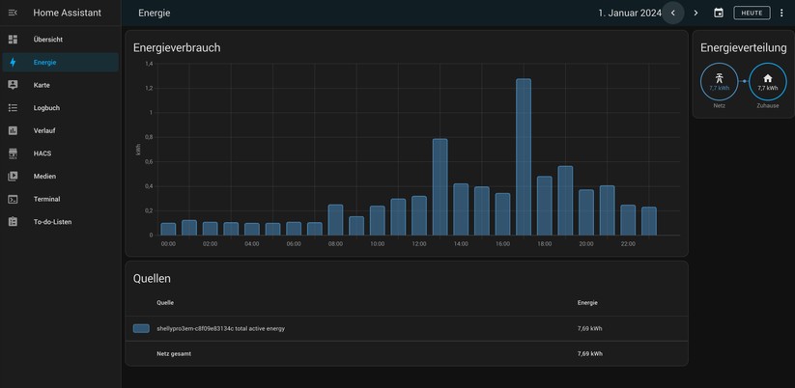The width and height of the screenshot is (795, 388).
Task: Open the Medien browser
Action: 44,177
